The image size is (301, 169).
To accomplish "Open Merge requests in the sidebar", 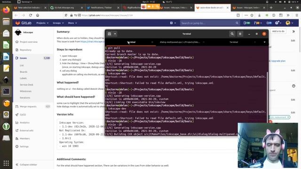I will (x=28, y=107).
